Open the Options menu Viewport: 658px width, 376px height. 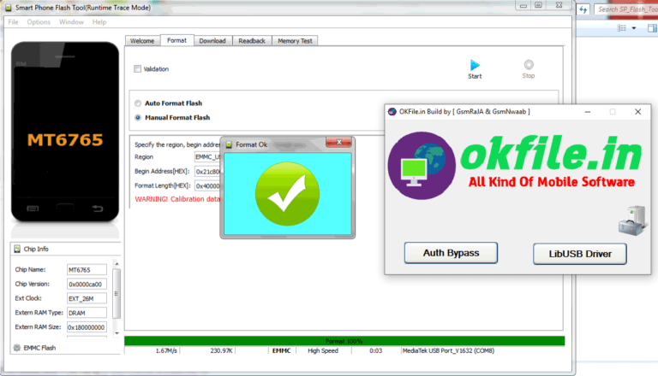coord(39,21)
